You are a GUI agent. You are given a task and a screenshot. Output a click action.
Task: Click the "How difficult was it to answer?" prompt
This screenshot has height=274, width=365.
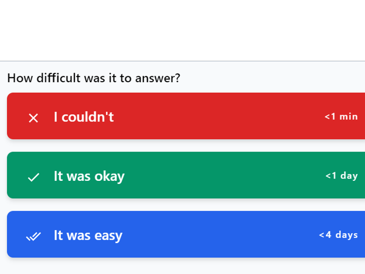click(x=94, y=78)
